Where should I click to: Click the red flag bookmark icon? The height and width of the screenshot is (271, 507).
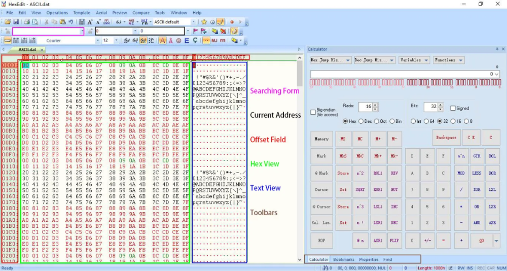[195, 31]
